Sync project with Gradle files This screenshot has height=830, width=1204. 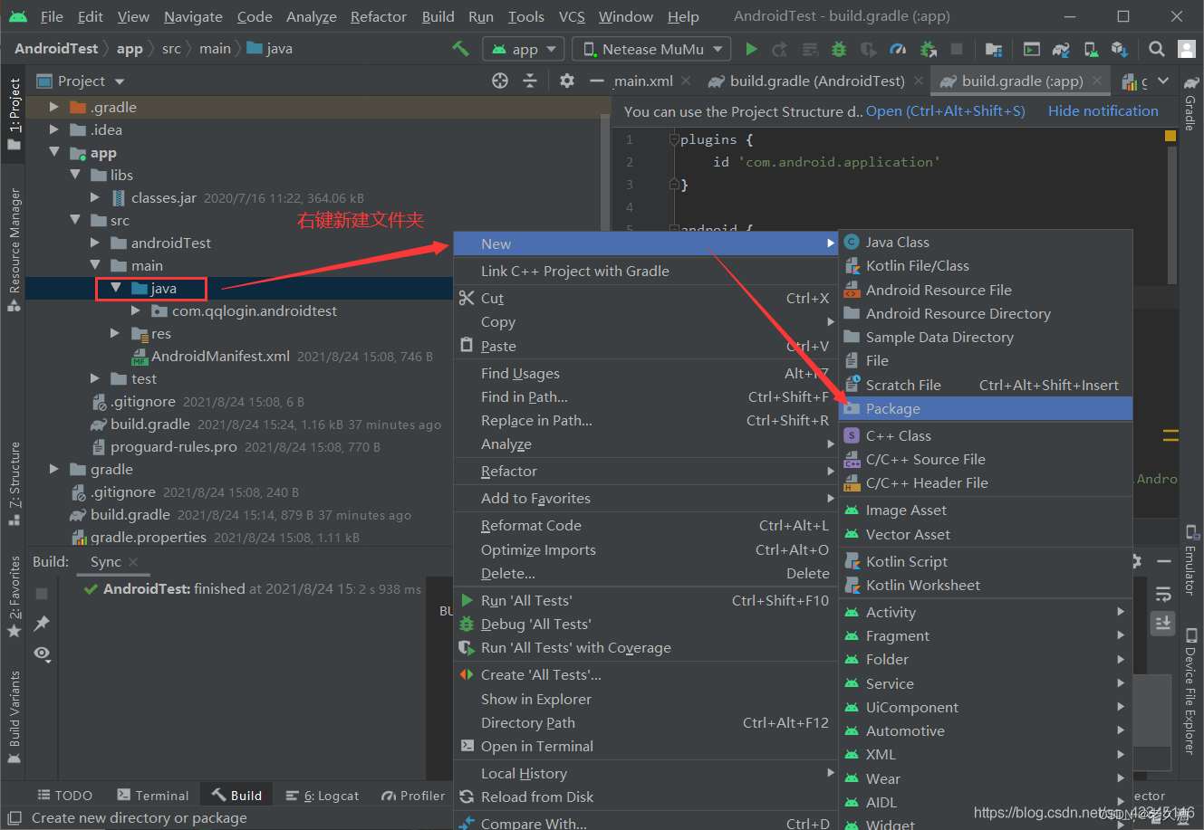coord(1060,48)
